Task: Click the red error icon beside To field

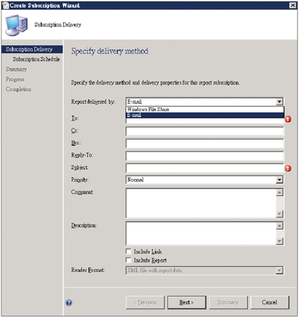Action: click(x=288, y=119)
